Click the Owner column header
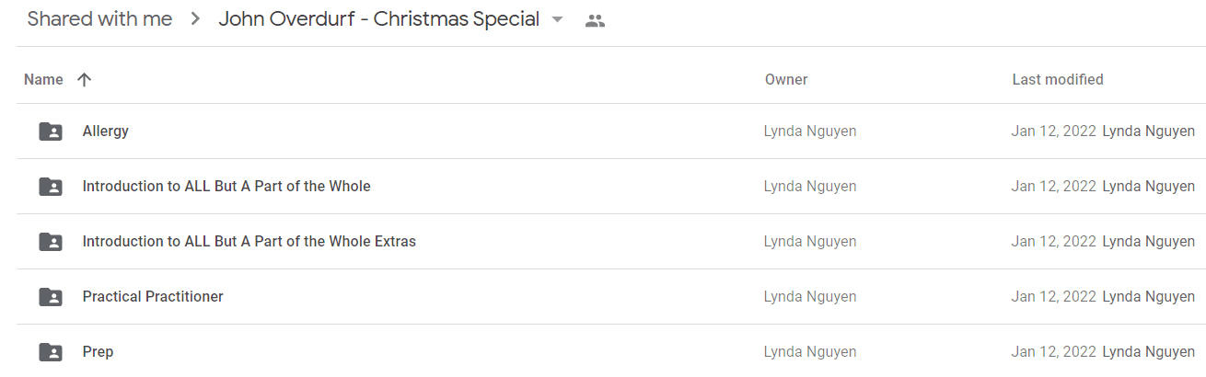 pos(786,80)
